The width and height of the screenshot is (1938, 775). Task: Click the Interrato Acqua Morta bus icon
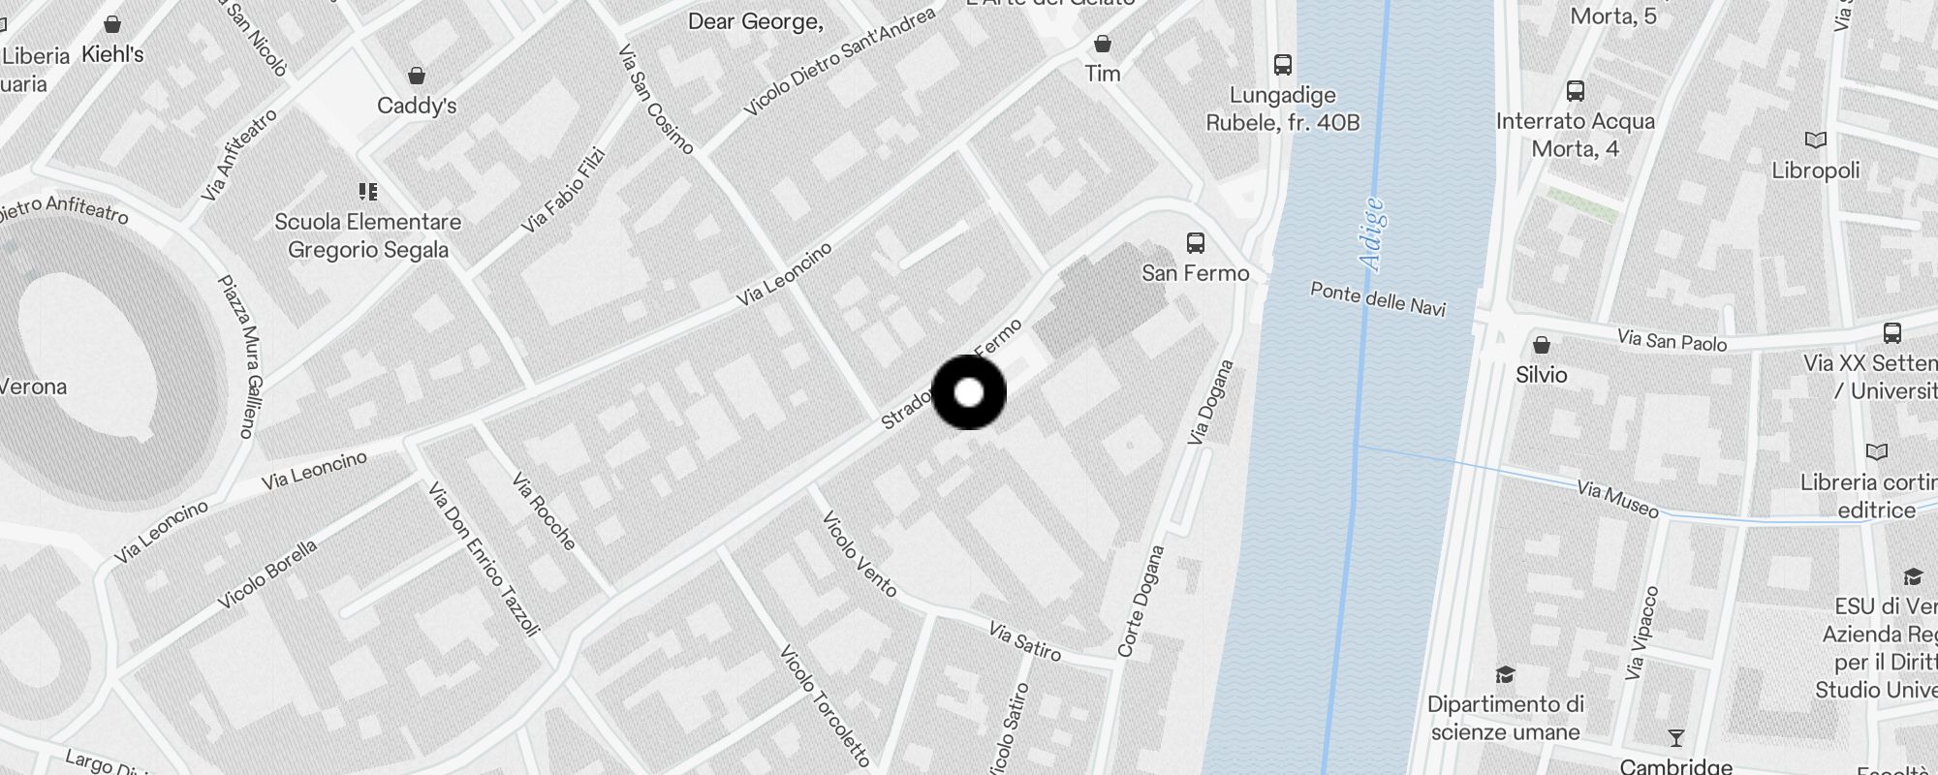click(1576, 91)
